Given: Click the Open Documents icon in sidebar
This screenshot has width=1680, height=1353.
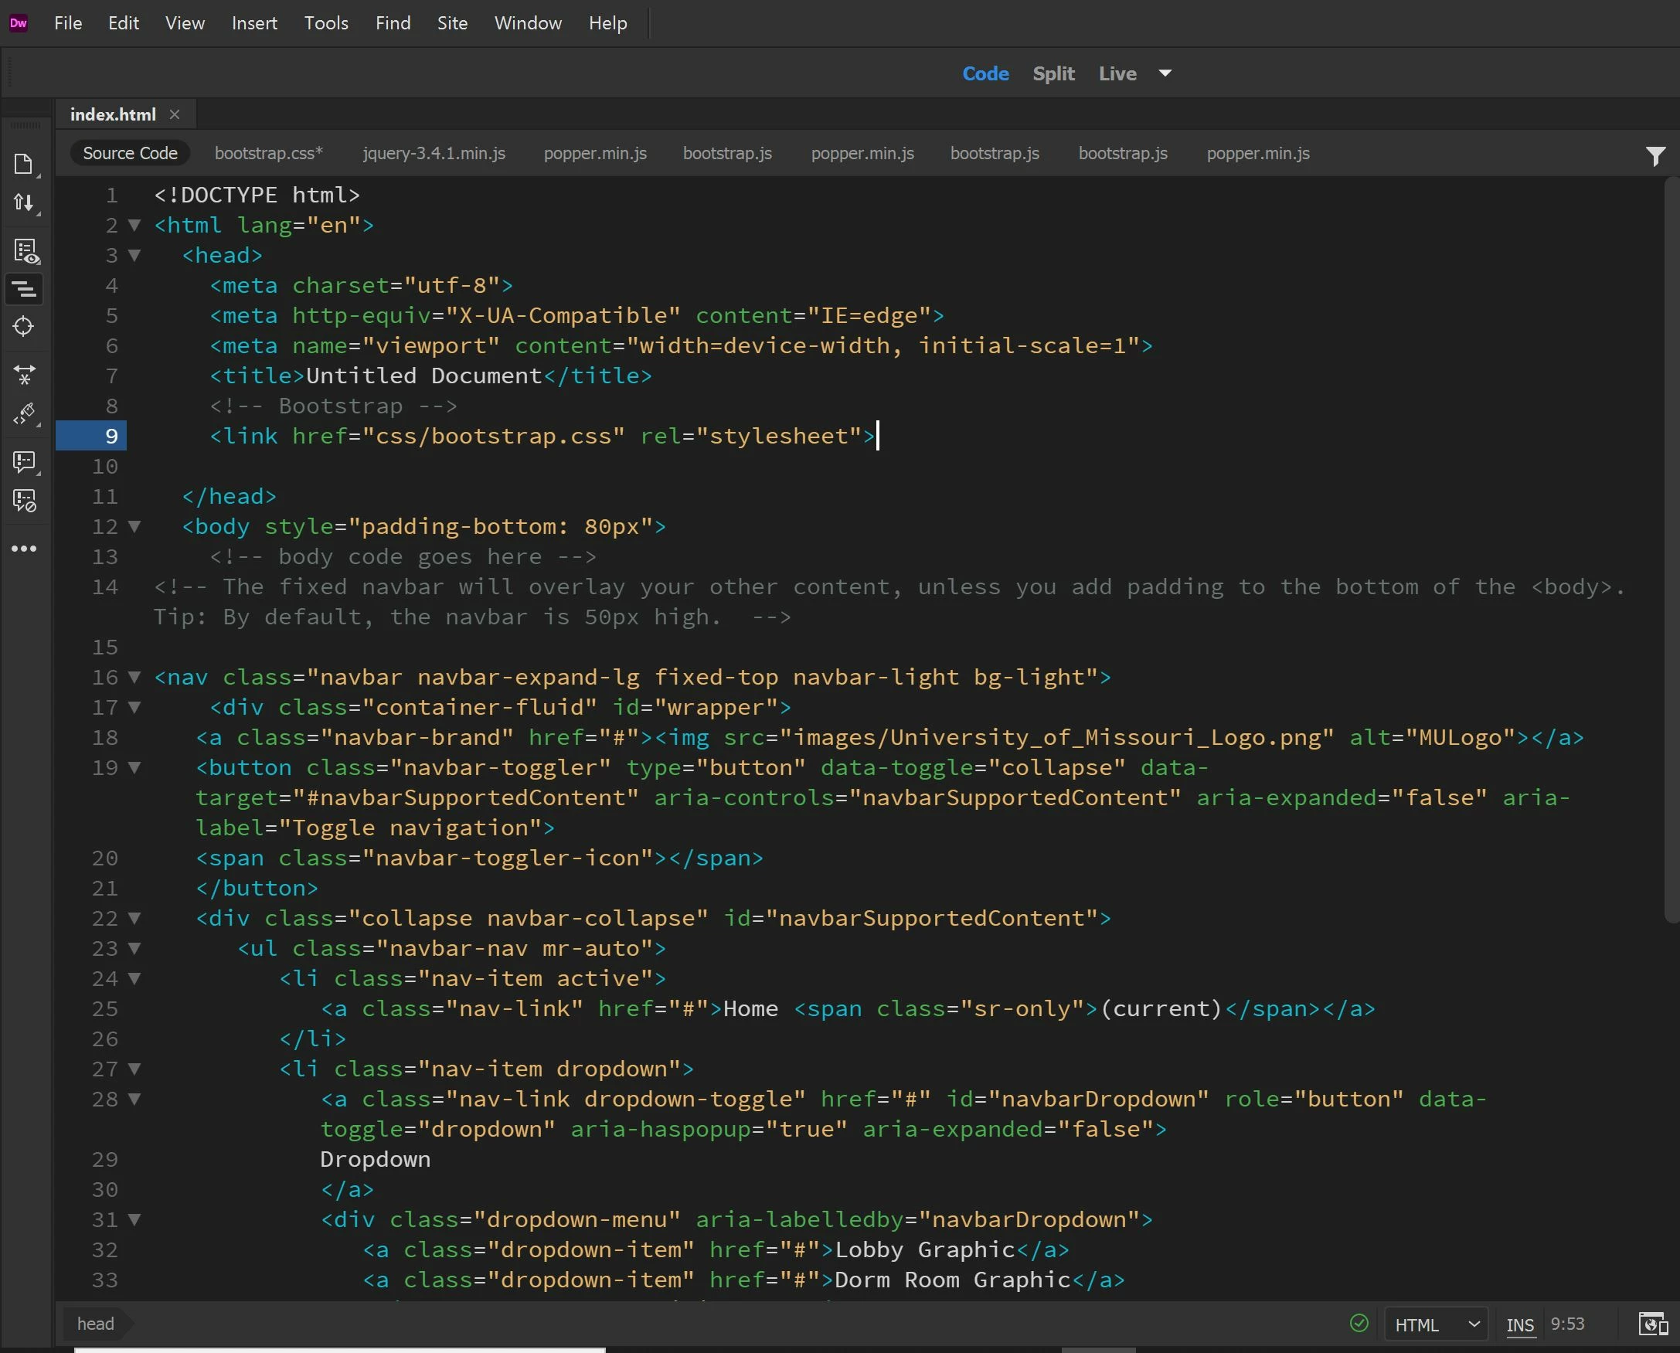Looking at the screenshot, I should click(23, 165).
